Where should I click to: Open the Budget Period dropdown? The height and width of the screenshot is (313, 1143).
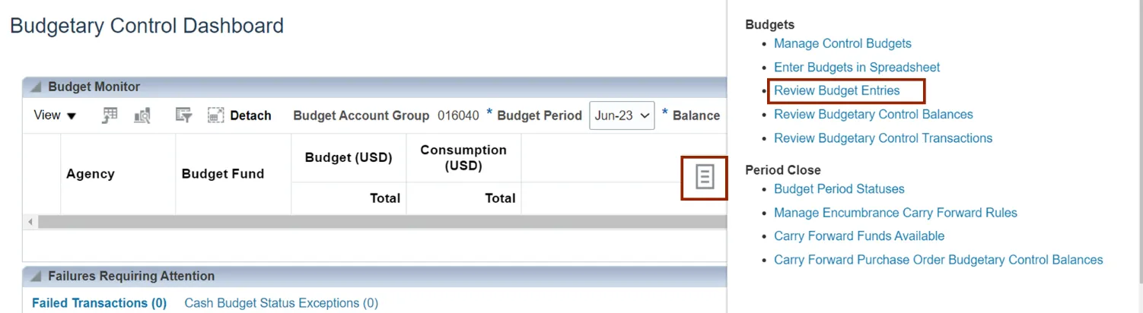point(622,115)
